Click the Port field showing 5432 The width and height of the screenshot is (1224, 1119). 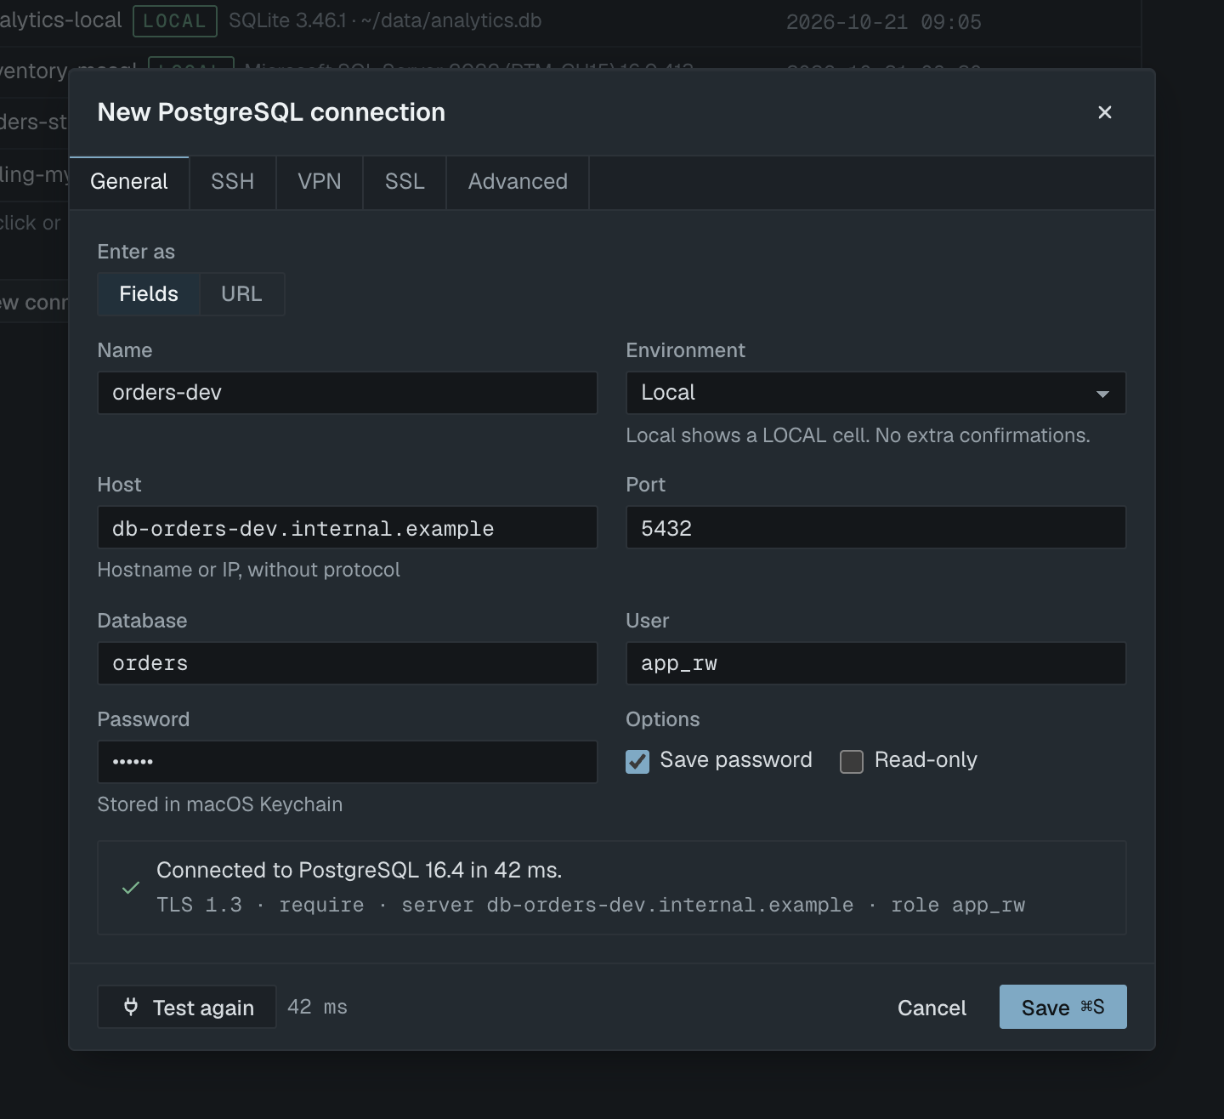point(875,528)
